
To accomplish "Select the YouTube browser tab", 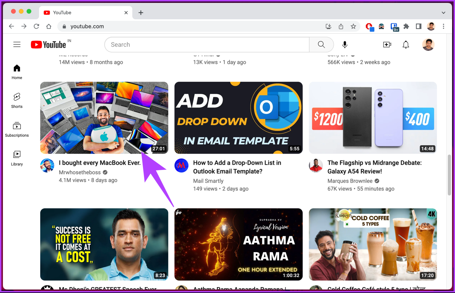I will pos(86,13).
